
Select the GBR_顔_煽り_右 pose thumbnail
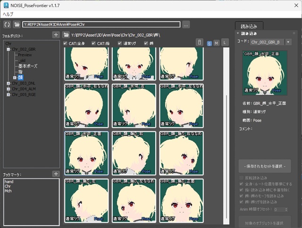click(x=134, y=153)
